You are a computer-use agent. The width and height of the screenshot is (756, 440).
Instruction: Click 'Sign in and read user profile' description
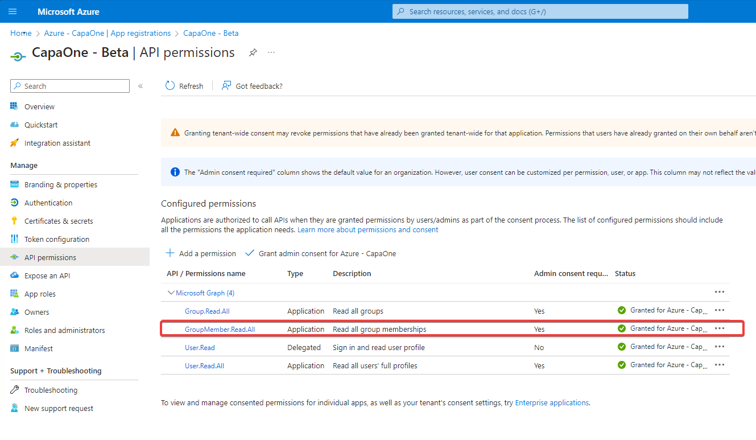click(379, 348)
